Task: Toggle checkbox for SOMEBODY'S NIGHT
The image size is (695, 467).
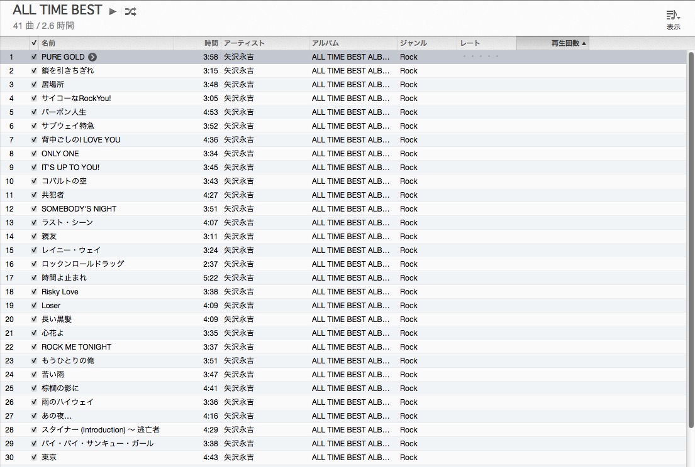Action: pos(34,209)
